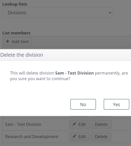Click the Add item button
The height and width of the screenshot is (146, 131).
coord(18,42)
